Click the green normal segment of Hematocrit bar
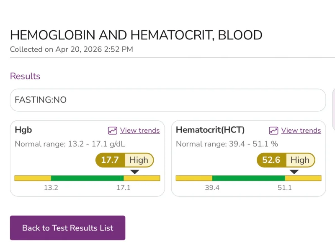Viewport: 335px width, 251px height. [x=248, y=178]
